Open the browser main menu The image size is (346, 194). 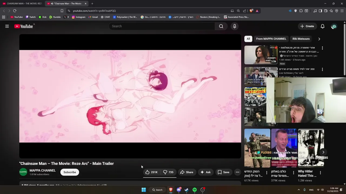click(x=342, y=11)
